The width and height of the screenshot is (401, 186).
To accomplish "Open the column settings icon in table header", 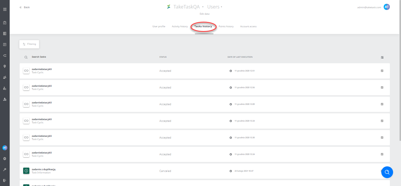I will click(382, 57).
